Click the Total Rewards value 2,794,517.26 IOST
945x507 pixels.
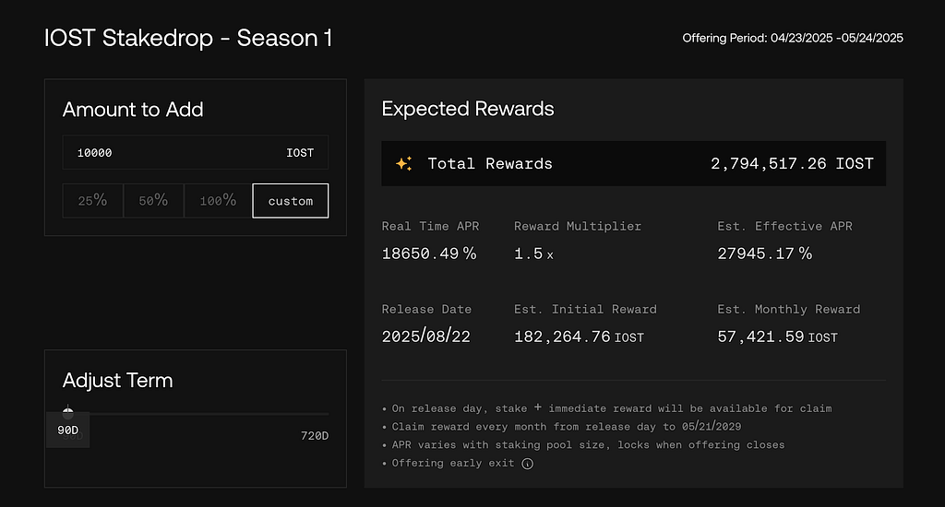(x=792, y=163)
